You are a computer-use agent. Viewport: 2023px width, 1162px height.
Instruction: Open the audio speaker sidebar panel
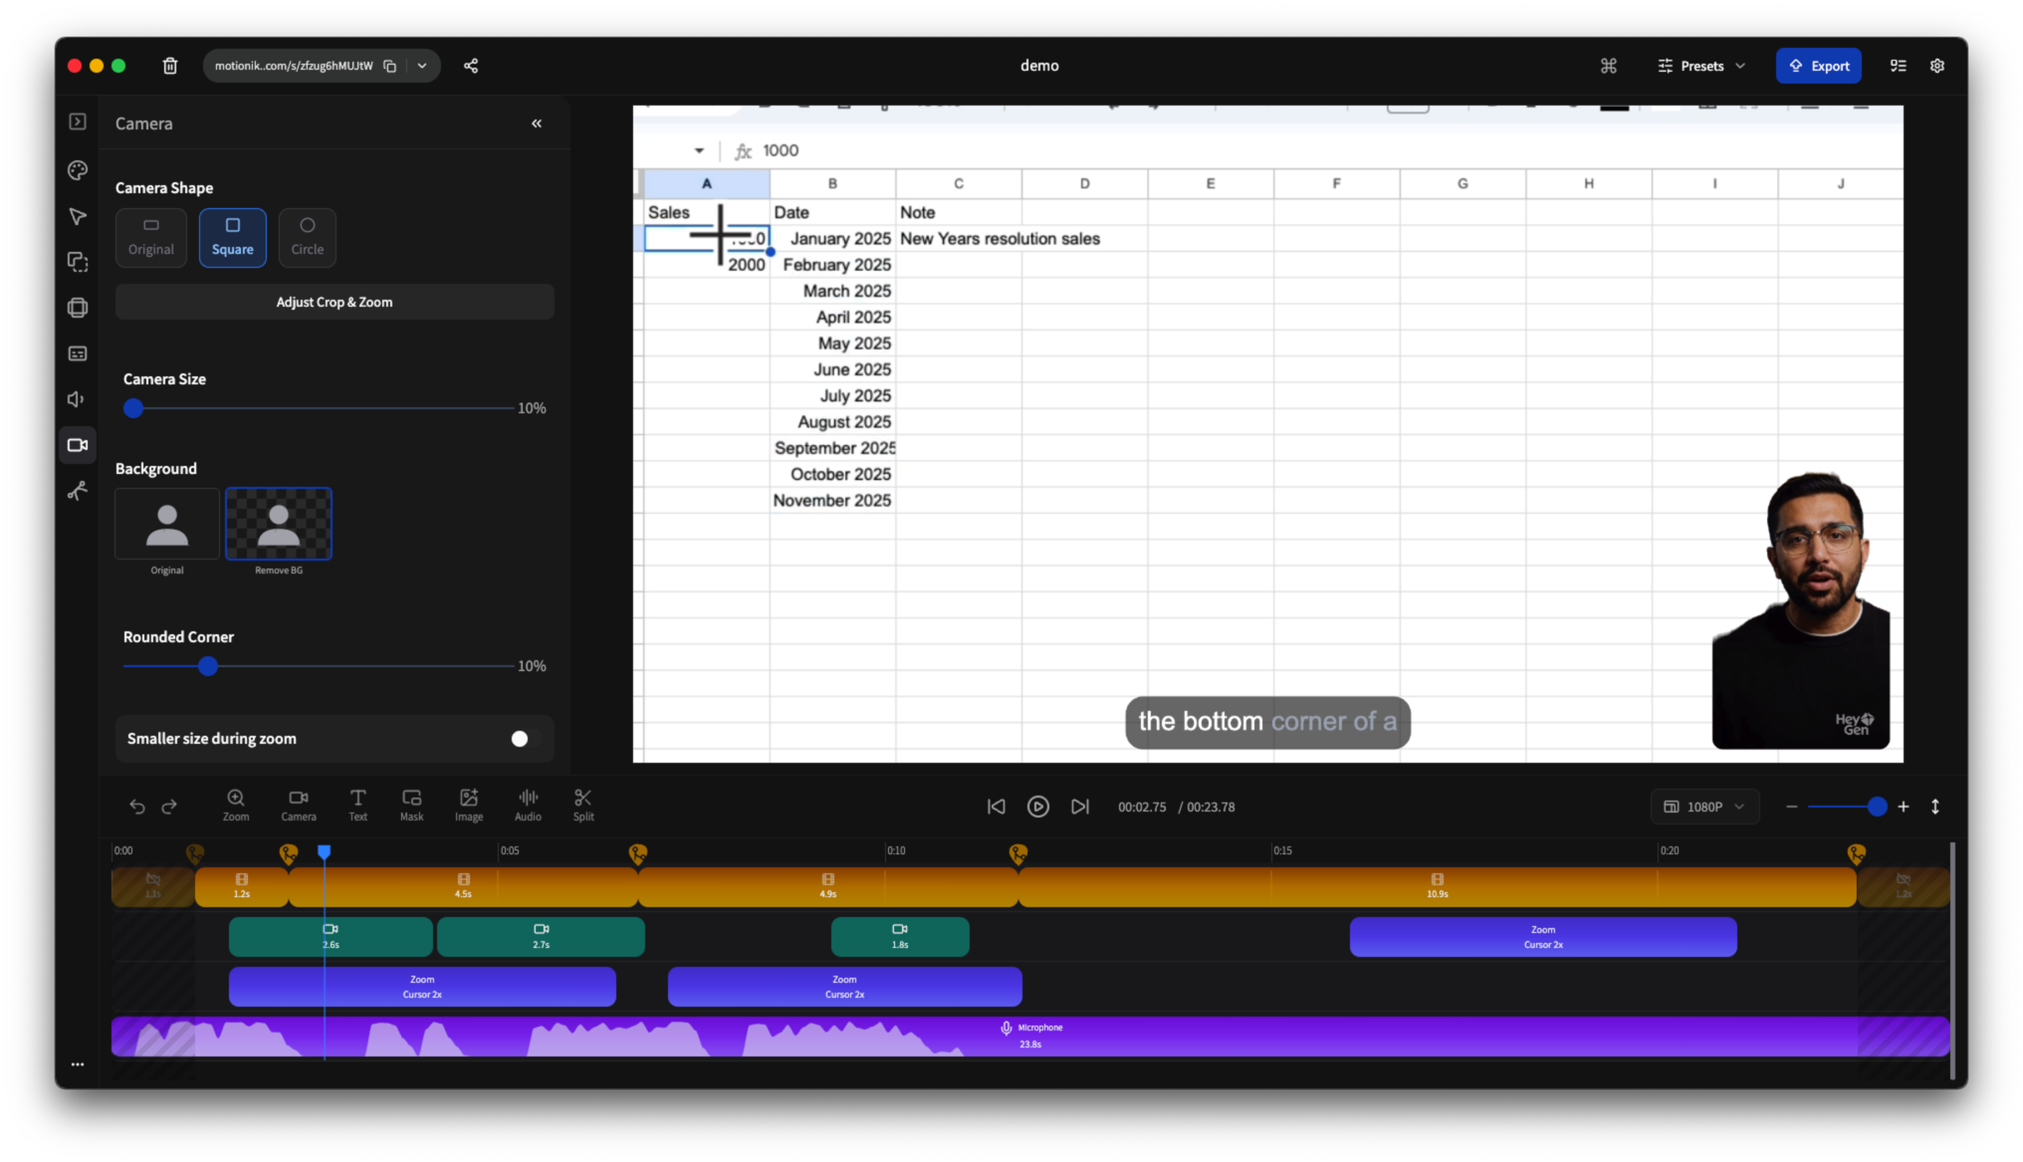coord(77,399)
